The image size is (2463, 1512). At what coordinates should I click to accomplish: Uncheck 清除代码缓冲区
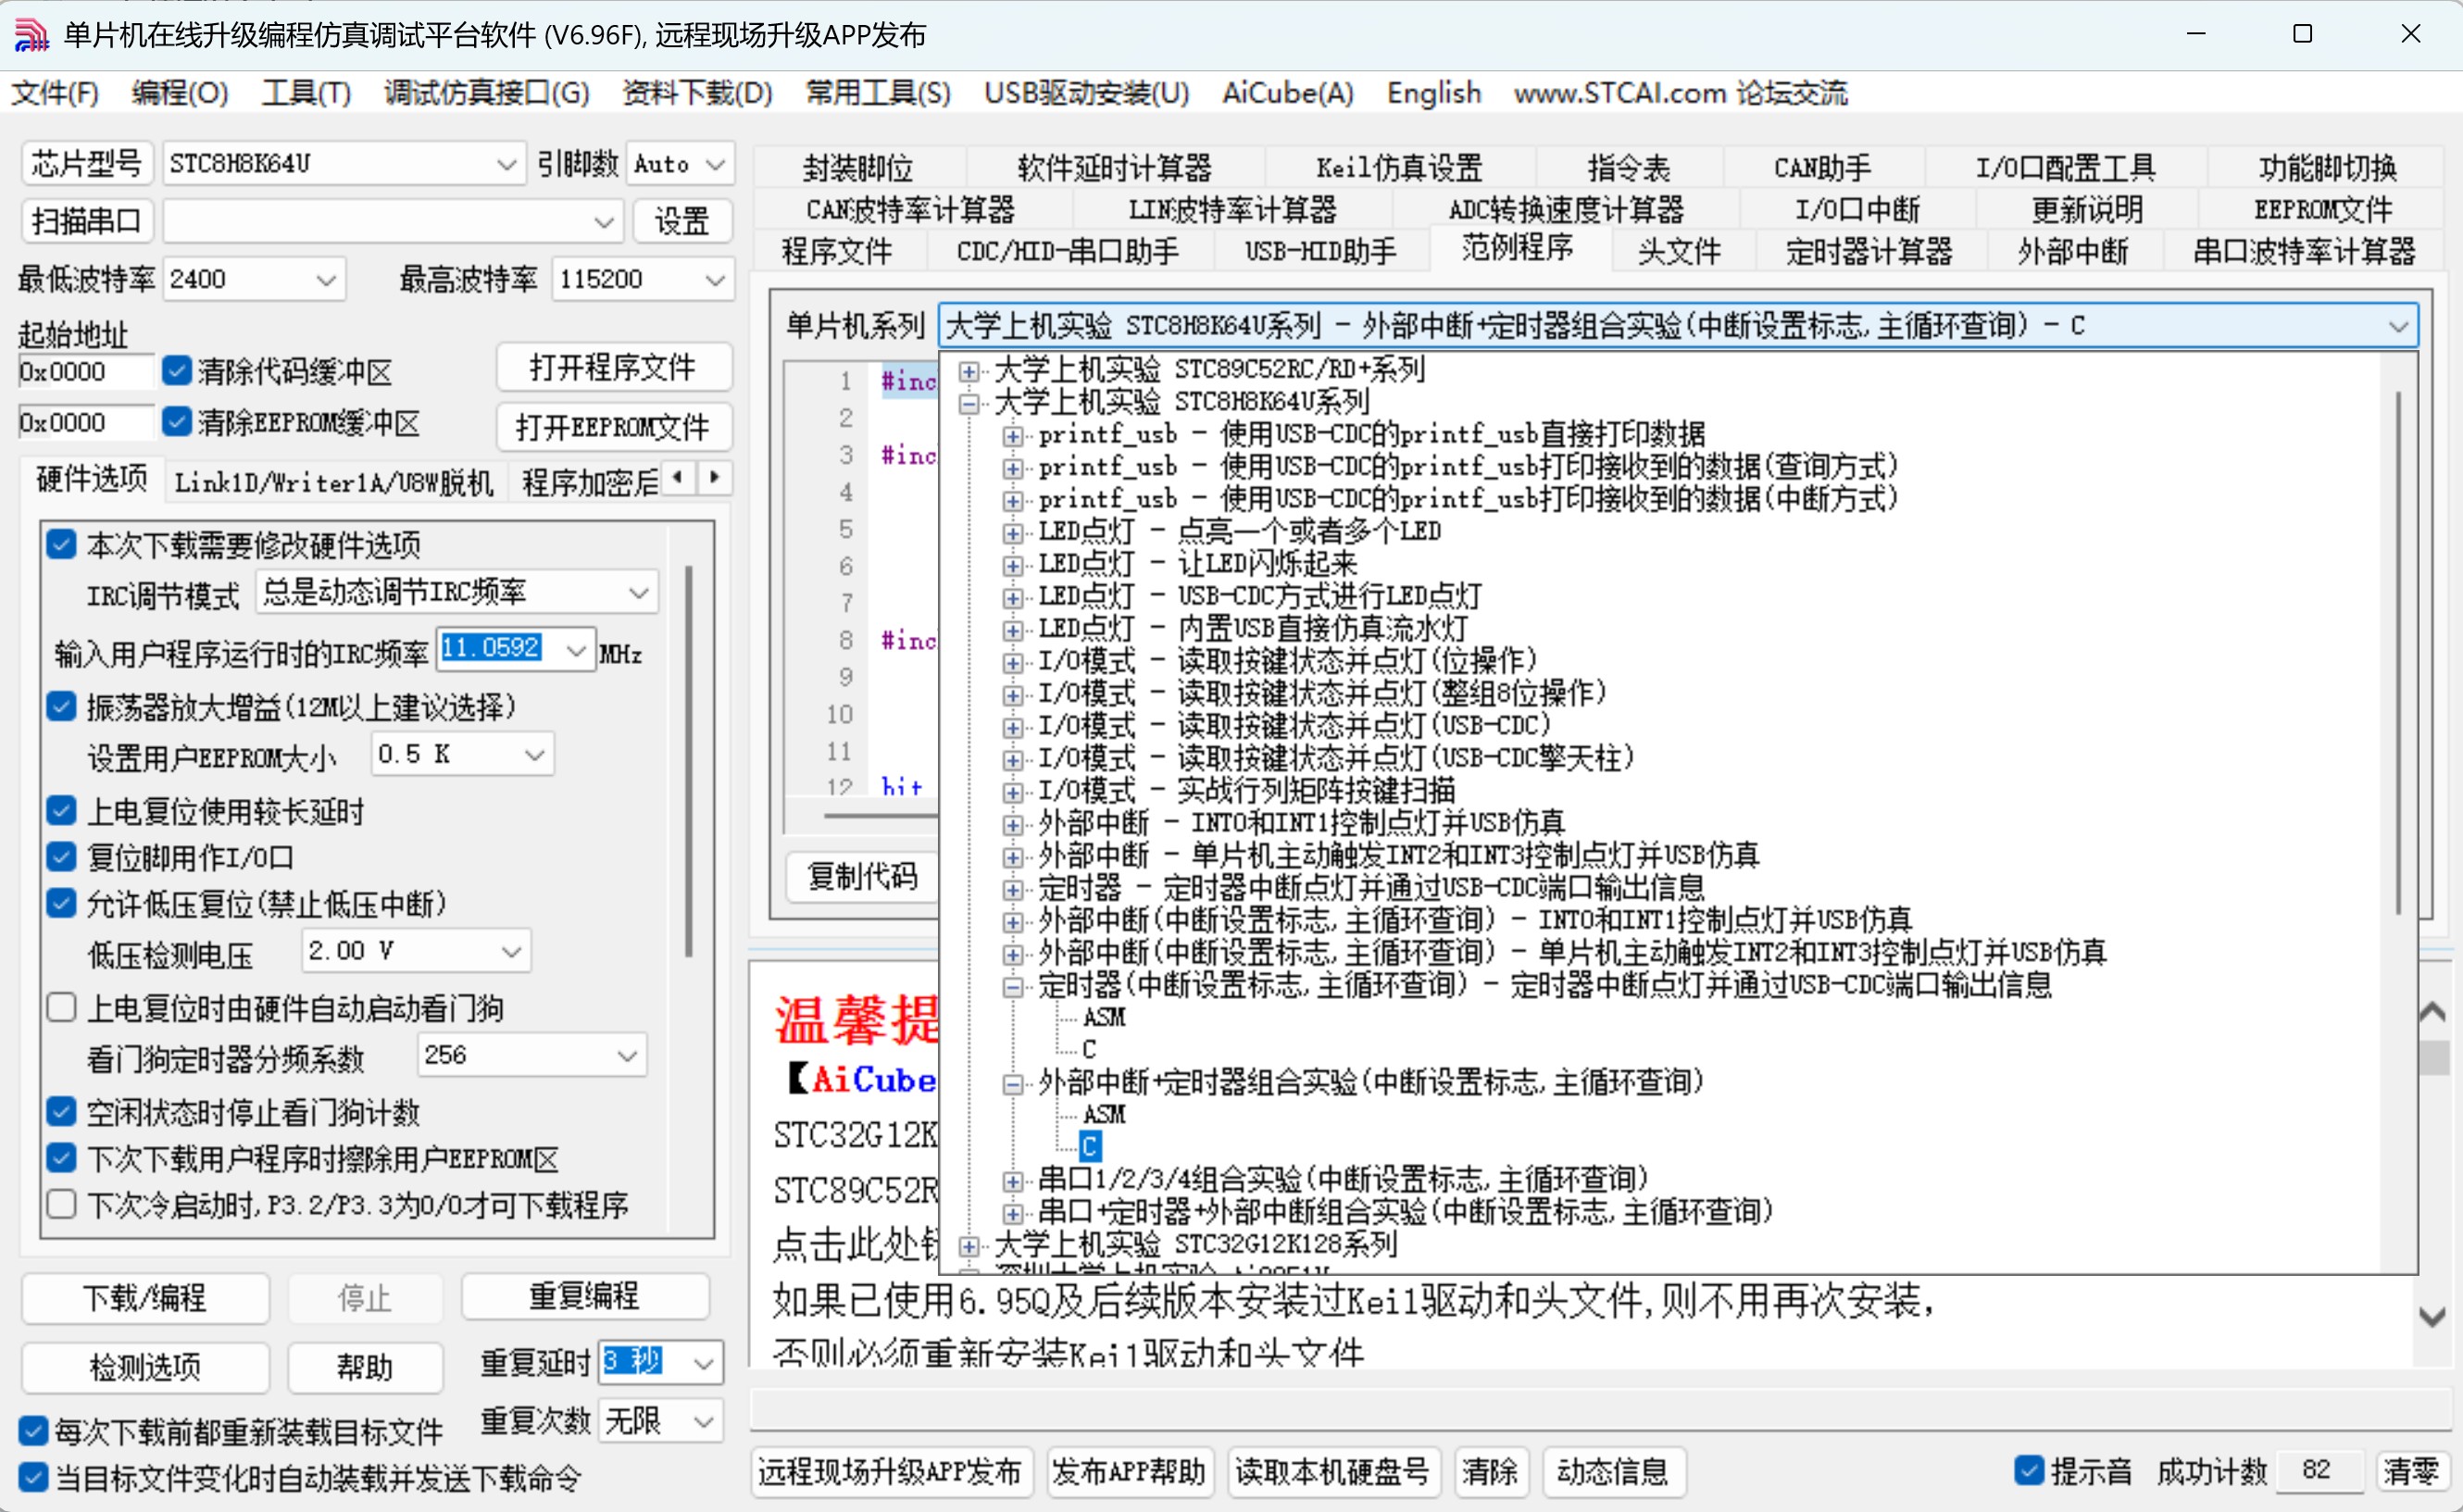(176, 370)
